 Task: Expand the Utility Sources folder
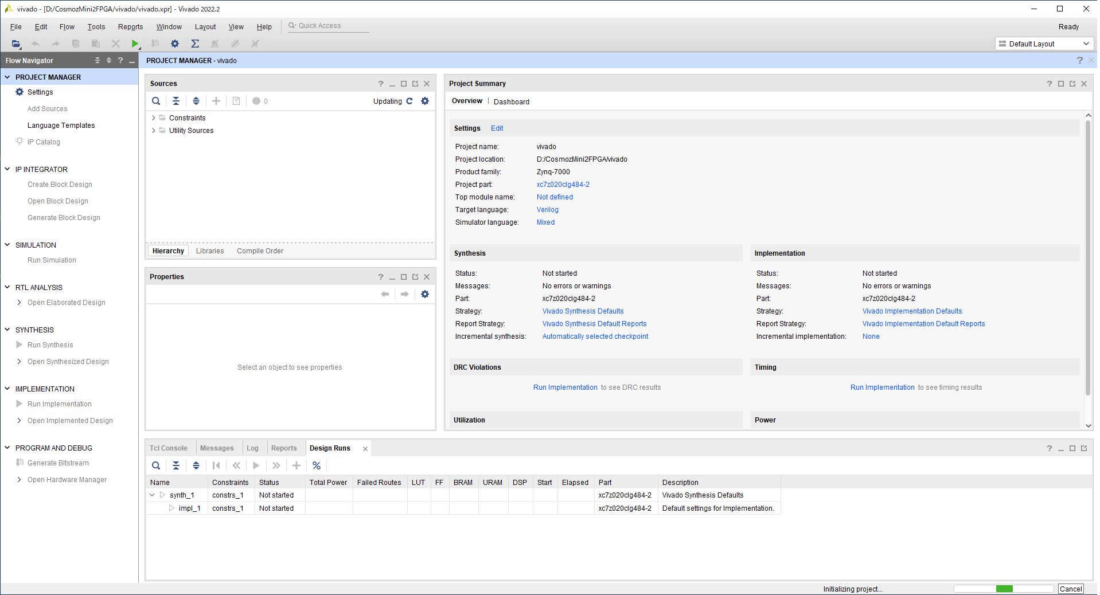coord(154,131)
